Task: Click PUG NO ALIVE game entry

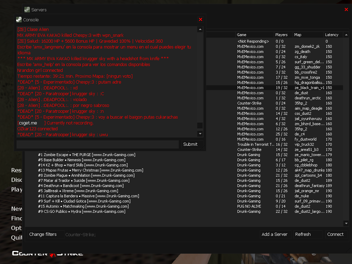Action: (x=249, y=207)
